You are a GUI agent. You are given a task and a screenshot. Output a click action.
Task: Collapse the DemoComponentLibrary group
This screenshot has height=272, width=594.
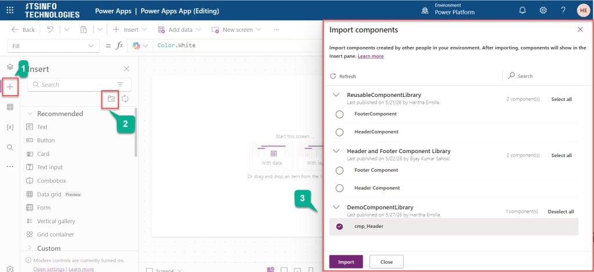[x=336, y=207]
